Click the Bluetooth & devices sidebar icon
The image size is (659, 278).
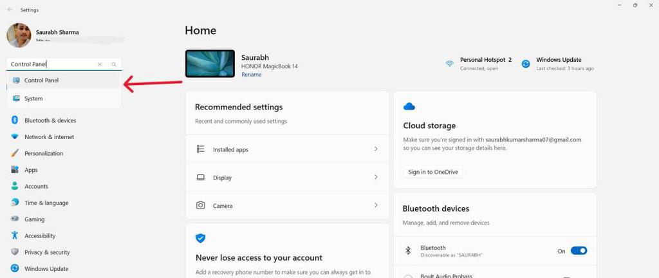[14, 120]
